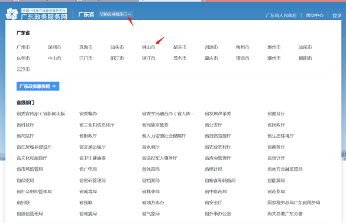Pick 梅州市 from cities
Image resolution: width=346 pixels, height=224 pixels.
(x=242, y=47)
